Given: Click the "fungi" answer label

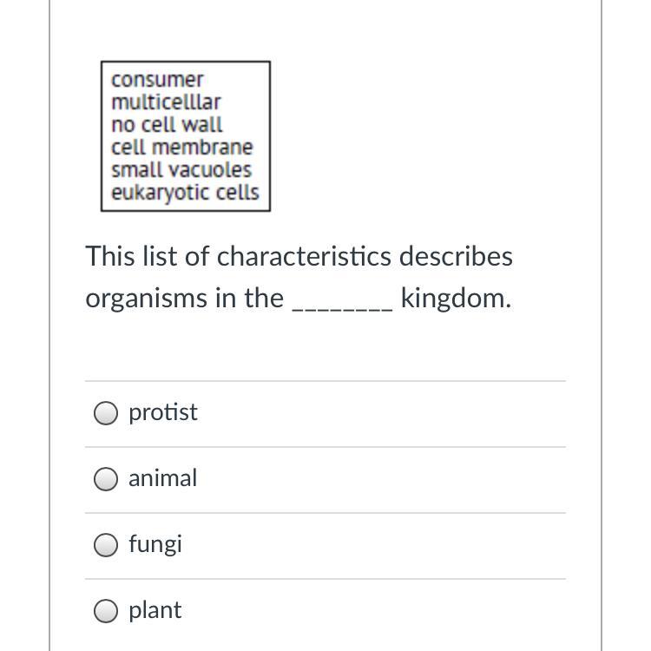Looking at the screenshot, I should [155, 544].
